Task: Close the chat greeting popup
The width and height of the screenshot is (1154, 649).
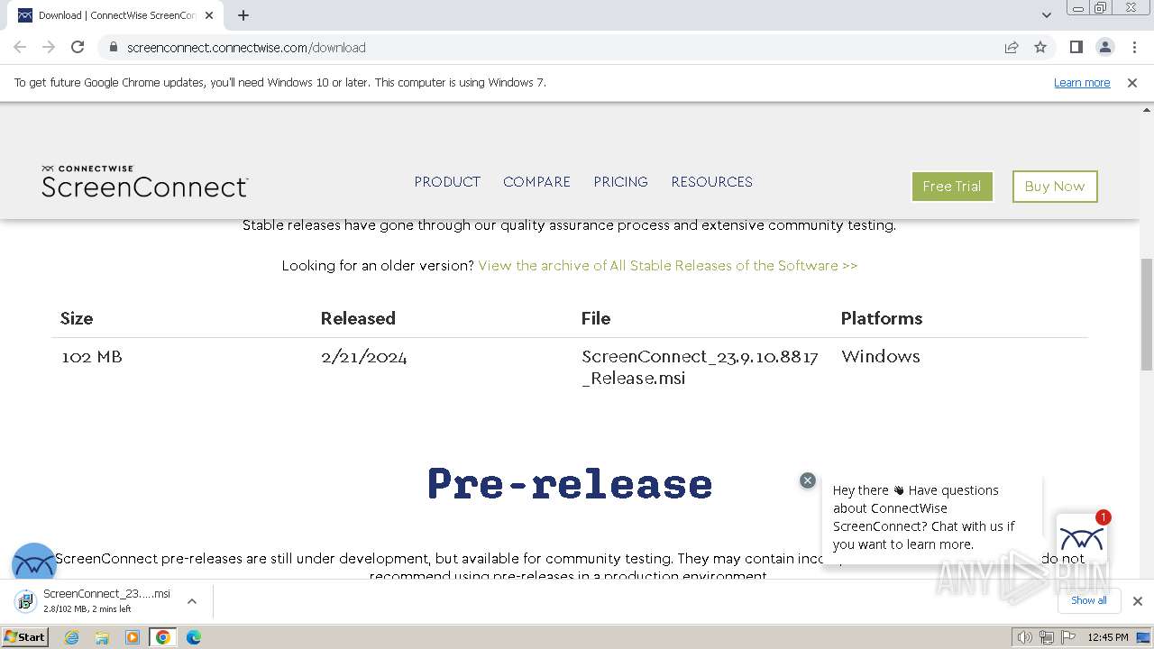Action: click(808, 480)
